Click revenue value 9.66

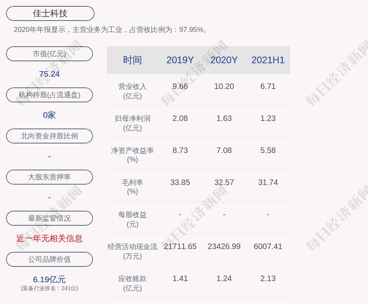coord(180,86)
